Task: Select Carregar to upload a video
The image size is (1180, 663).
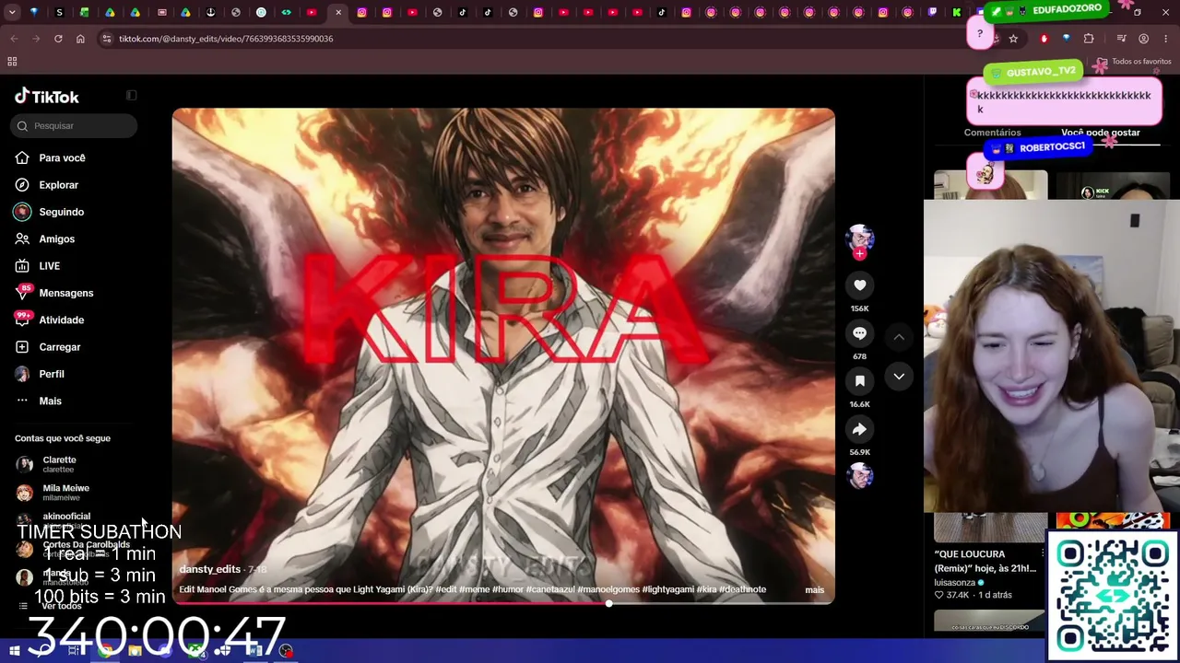Action: [48, 347]
